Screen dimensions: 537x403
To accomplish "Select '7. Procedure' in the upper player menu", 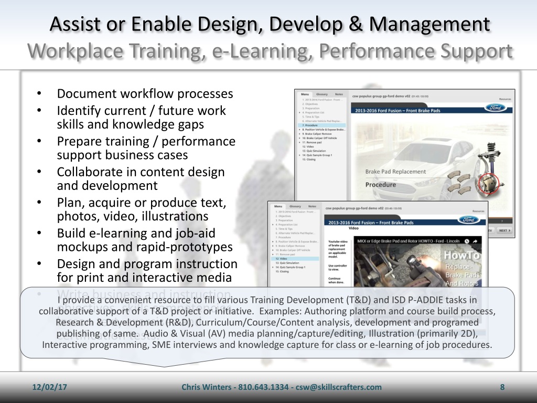I will point(322,125).
